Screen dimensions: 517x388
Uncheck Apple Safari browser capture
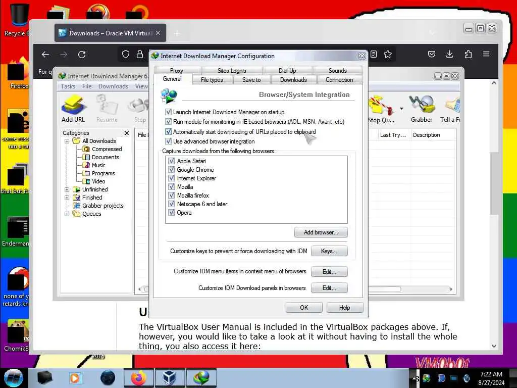(x=172, y=161)
